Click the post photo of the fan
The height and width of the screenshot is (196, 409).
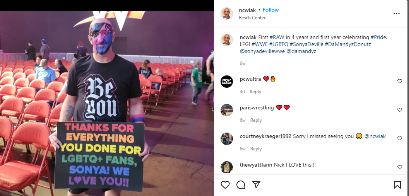(x=107, y=103)
